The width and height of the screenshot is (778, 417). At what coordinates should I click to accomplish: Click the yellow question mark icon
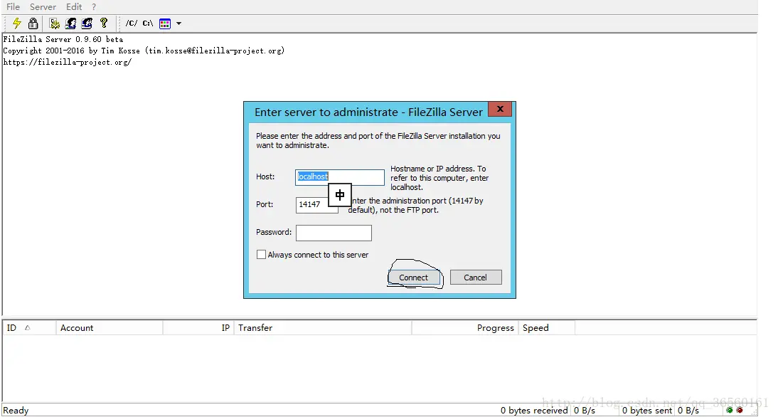pos(103,23)
